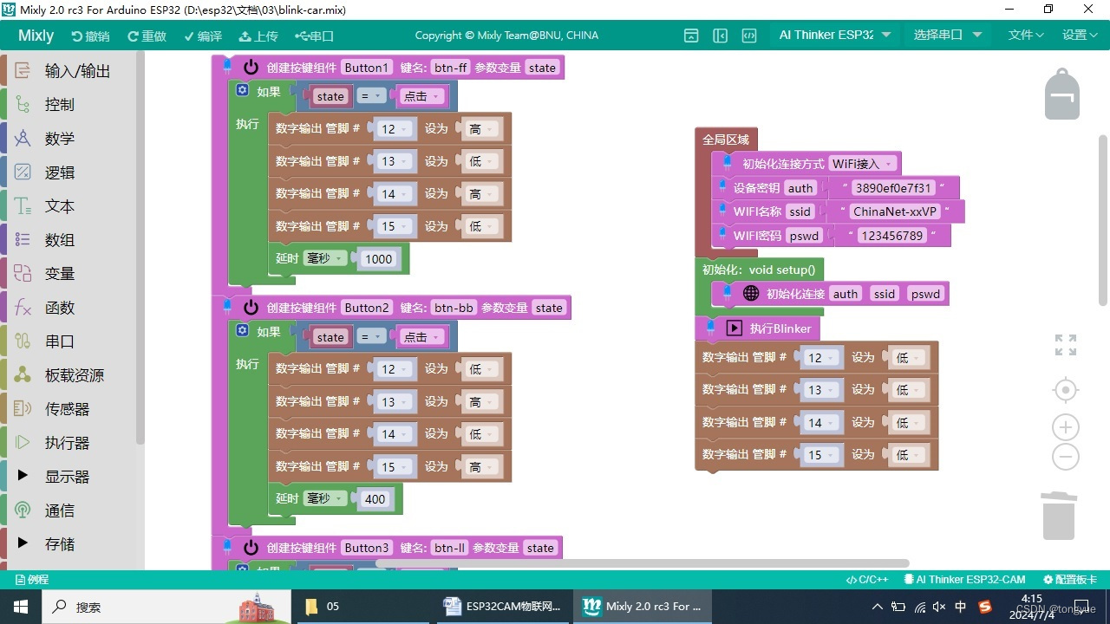Open the gear mutator on Button2's 如果 block
Viewport: 1110px width, 624px height.
click(242, 330)
